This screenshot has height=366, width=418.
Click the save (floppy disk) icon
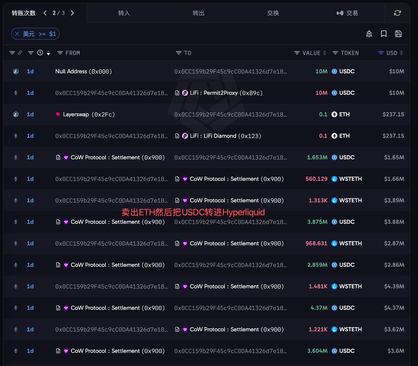[398, 34]
